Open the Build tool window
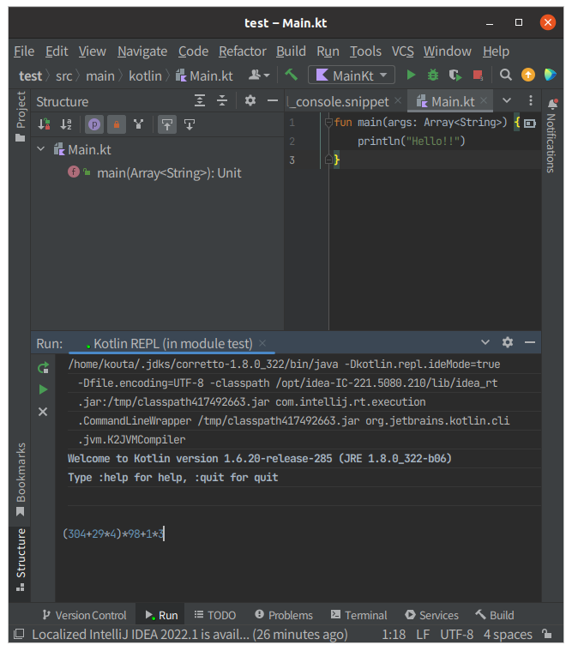 point(495,615)
